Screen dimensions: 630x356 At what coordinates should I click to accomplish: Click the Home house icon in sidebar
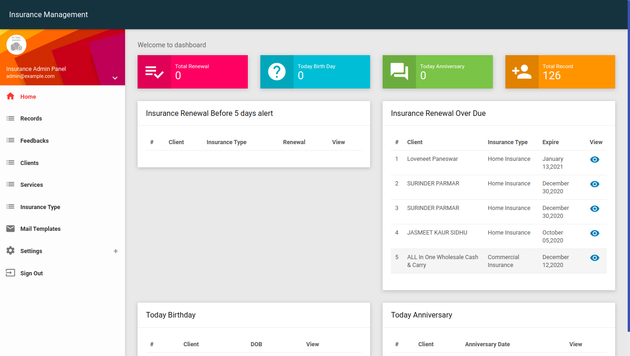(10, 96)
